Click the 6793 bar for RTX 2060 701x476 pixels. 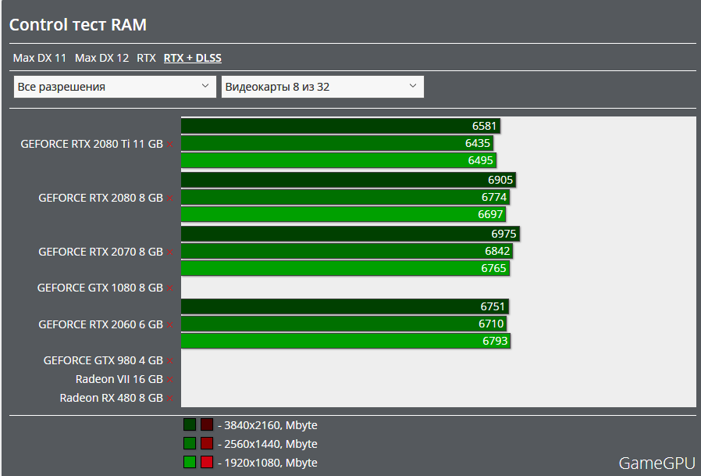coord(346,341)
